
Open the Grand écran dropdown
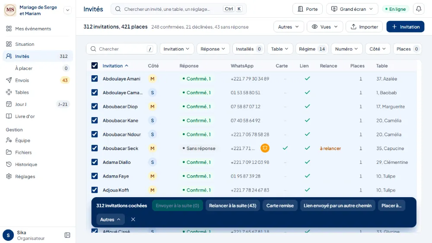point(352,9)
